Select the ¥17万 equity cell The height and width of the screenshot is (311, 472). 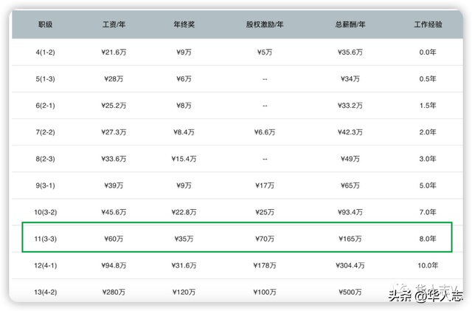pyautogui.click(x=265, y=185)
